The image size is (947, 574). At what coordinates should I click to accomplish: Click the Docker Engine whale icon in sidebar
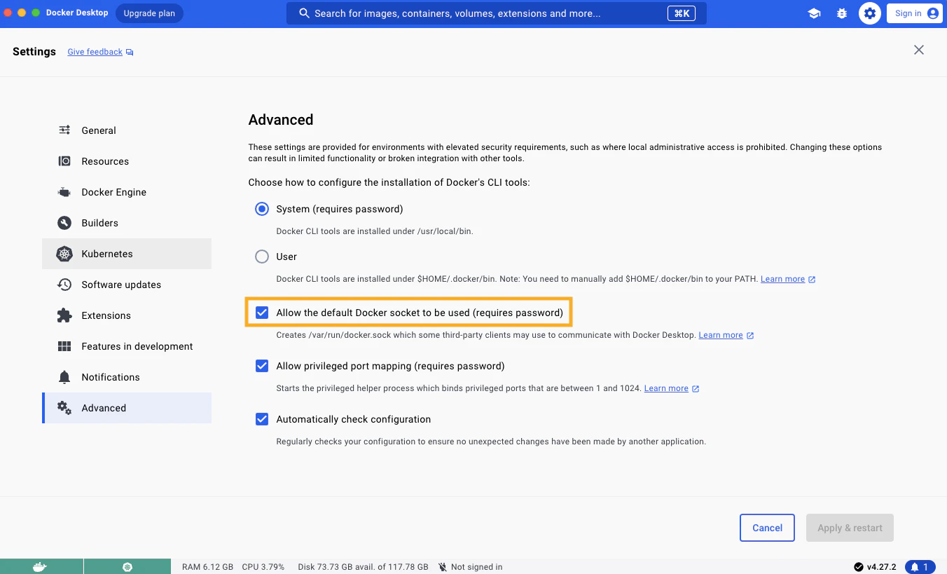click(x=64, y=192)
